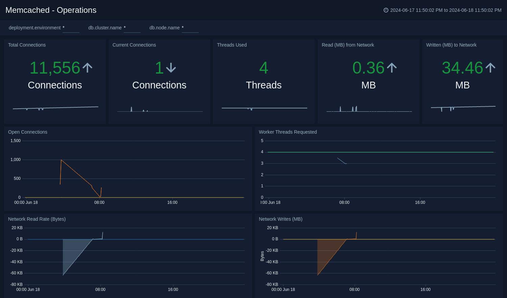507x298 pixels.
Task: Click the 00:00 Jun 18 tick on Network Writes chart
Action: pos(283,290)
